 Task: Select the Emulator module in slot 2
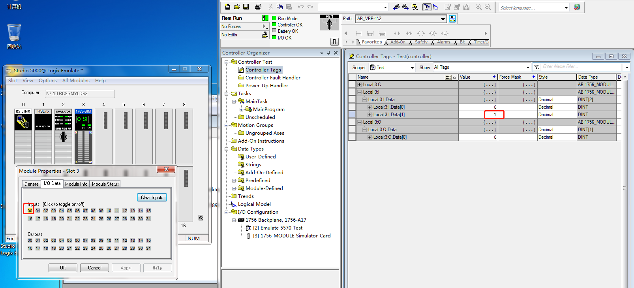point(63,136)
